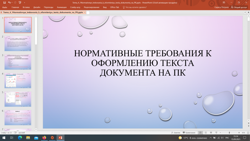Toggle the Заметки notes pane

tap(175, 132)
